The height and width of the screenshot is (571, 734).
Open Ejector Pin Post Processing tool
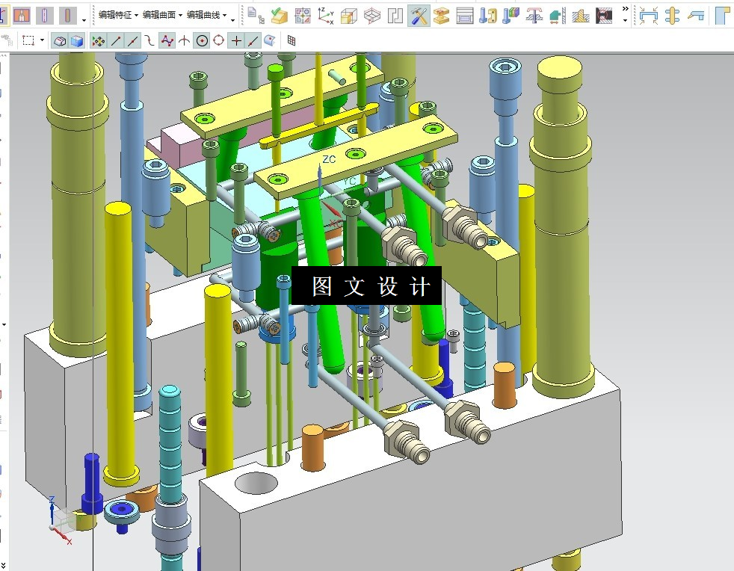[534, 16]
